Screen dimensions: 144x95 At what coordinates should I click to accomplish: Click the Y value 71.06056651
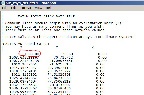(61, 61)
